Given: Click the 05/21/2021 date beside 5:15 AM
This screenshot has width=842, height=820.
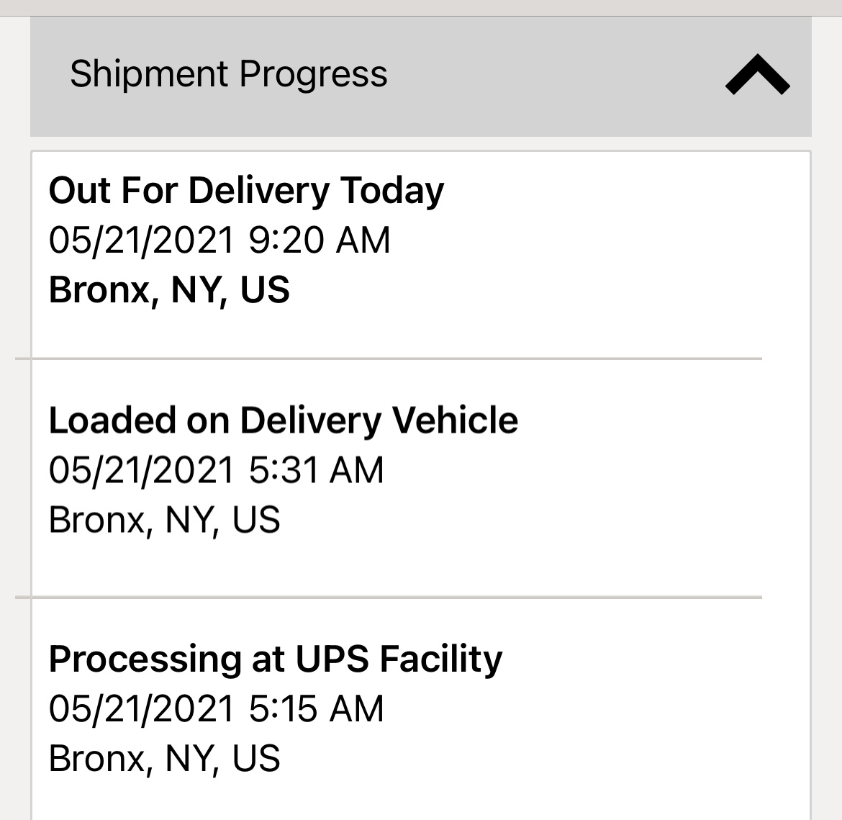Looking at the screenshot, I should click(x=141, y=708).
